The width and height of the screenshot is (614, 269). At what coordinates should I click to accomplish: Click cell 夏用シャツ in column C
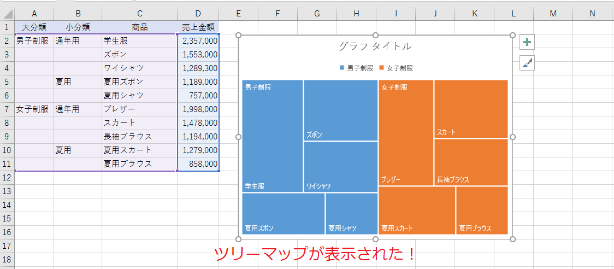[140, 96]
